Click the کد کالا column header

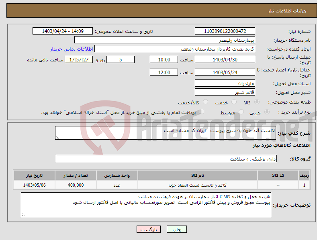tap(278, 175)
